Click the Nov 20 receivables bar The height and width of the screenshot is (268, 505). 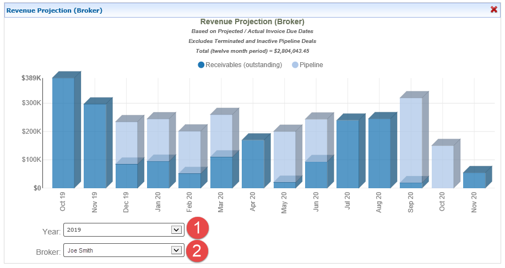[474, 180]
